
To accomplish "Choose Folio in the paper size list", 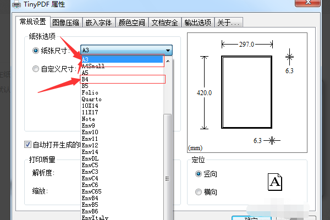I will (122, 92).
